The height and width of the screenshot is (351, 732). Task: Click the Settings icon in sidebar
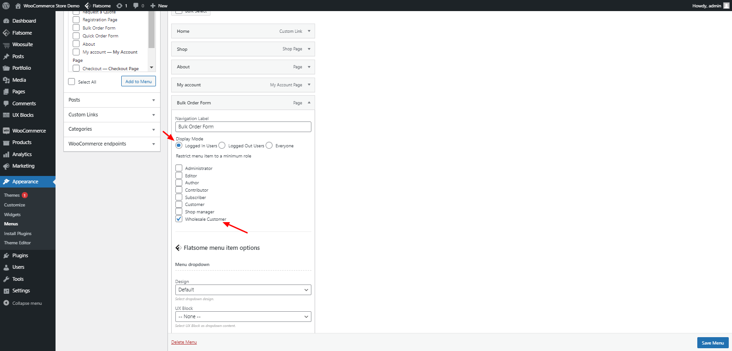6,290
